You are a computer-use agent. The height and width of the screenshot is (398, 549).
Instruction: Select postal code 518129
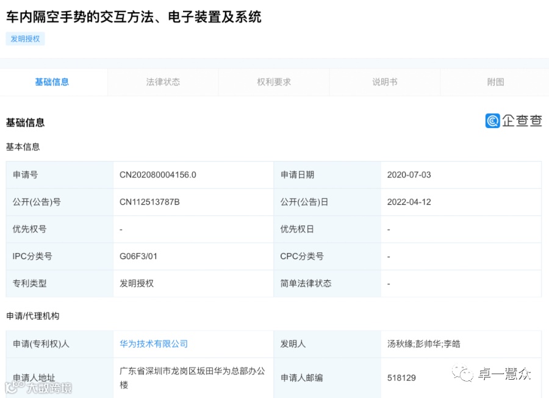point(401,378)
